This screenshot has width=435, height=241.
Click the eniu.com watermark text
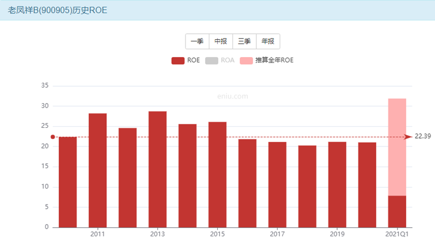[233, 96]
